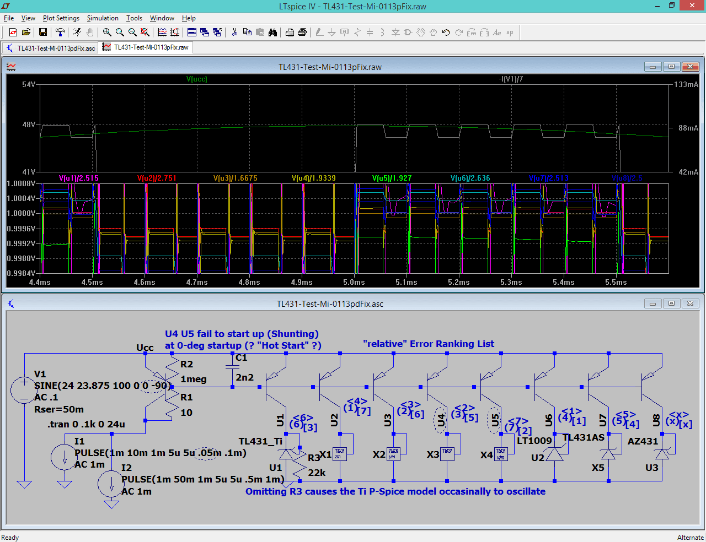Viewport: 706px width, 542px height.
Task: Click the Zoom Out magnifier icon
Action: coord(132,32)
